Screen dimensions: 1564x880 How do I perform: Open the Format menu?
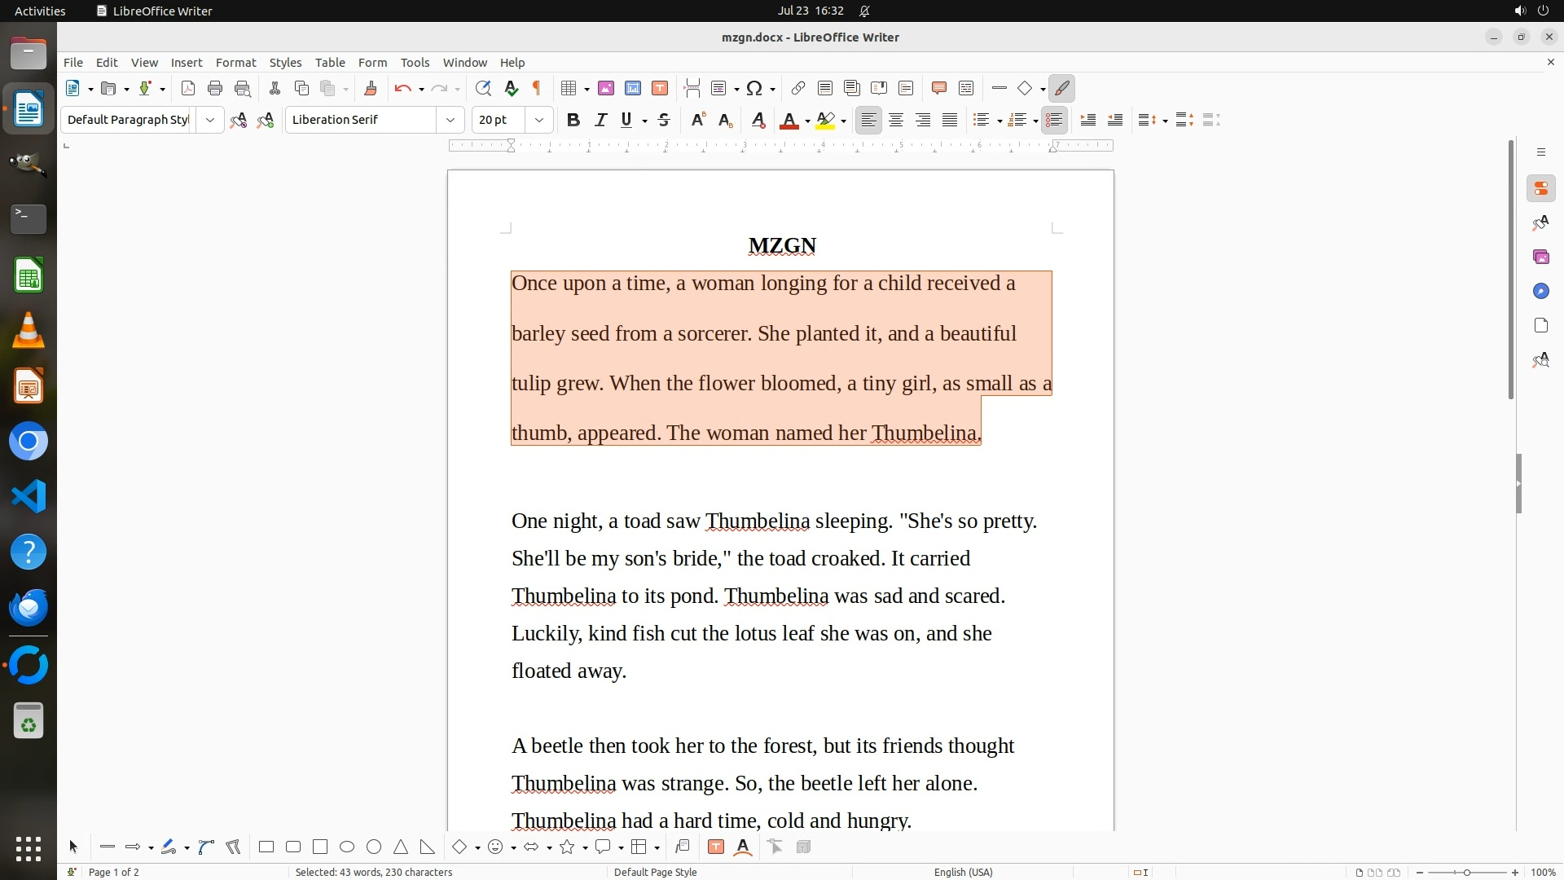(235, 63)
